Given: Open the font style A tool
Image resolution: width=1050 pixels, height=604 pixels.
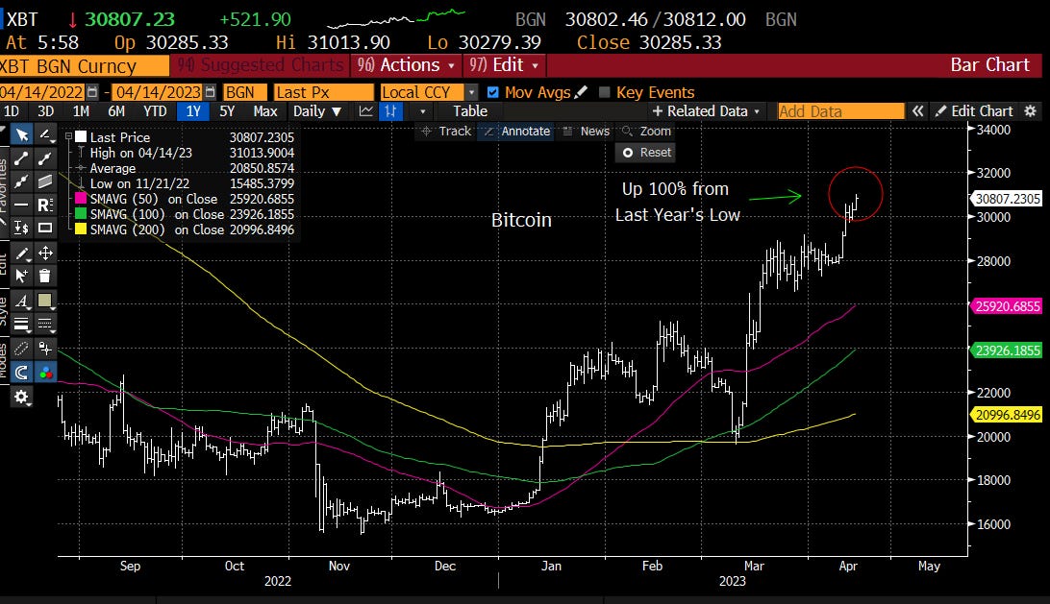Looking at the screenshot, I should [x=21, y=301].
